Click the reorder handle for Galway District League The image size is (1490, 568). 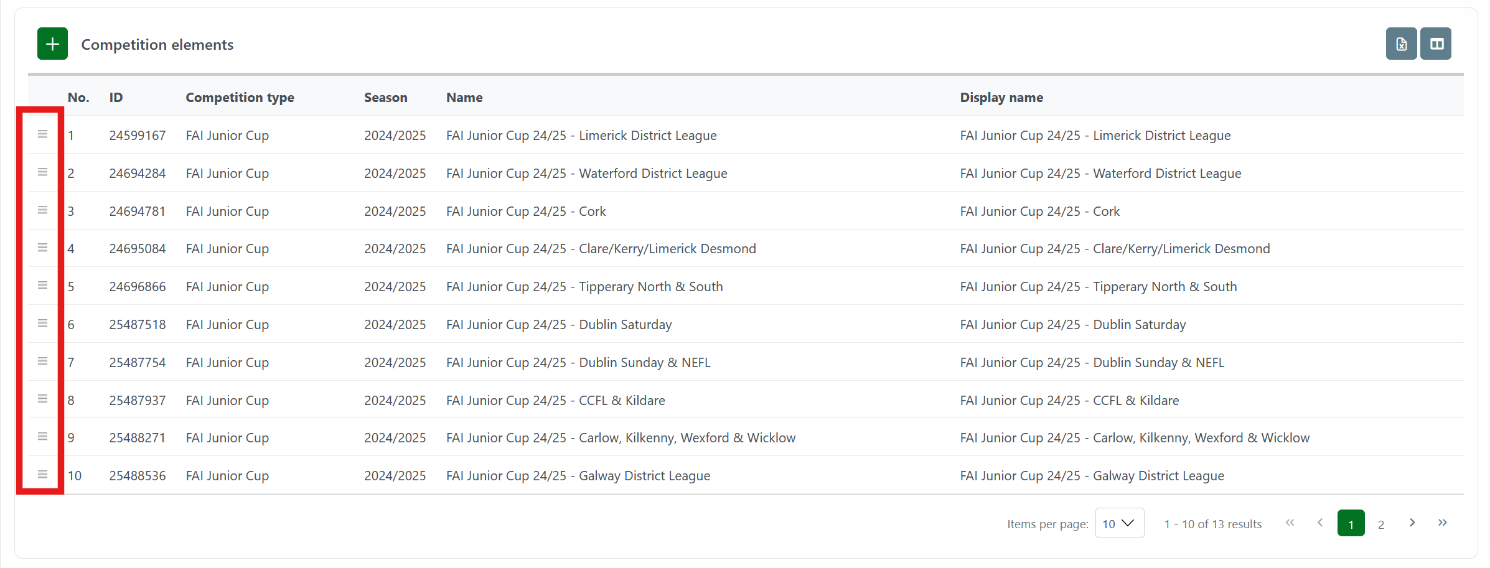coord(42,475)
